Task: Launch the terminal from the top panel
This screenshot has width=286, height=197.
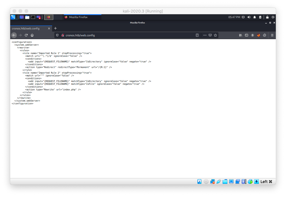Action: (33, 17)
